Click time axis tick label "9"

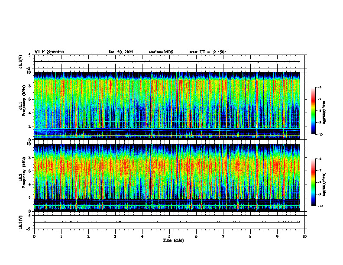coord(277,236)
